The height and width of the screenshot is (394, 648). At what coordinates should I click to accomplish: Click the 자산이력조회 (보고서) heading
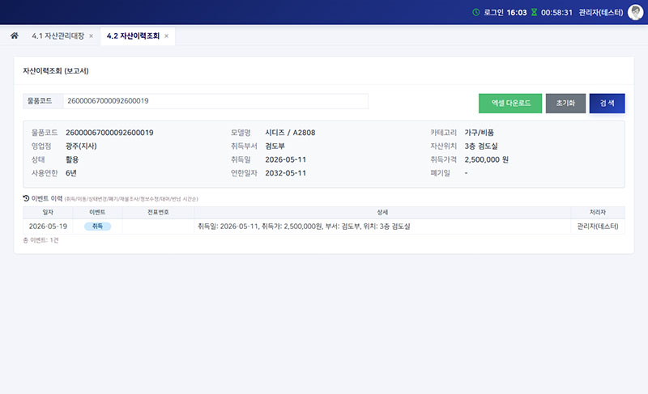coord(56,71)
